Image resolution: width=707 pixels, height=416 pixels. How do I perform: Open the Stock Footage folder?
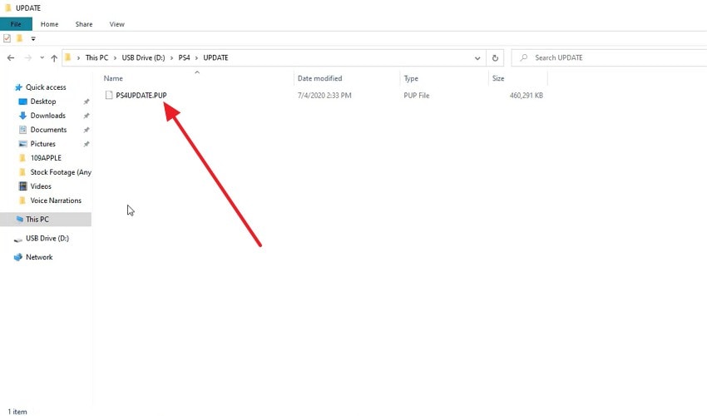[61, 172]
